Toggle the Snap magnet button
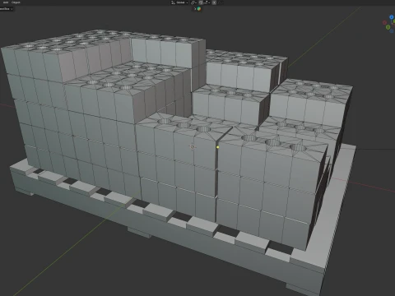The image size is (395, 296). coord(201,2)
